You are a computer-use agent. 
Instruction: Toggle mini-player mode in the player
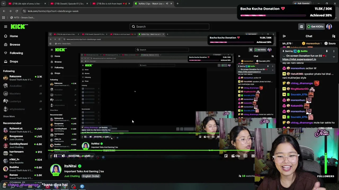coord(226,156)
